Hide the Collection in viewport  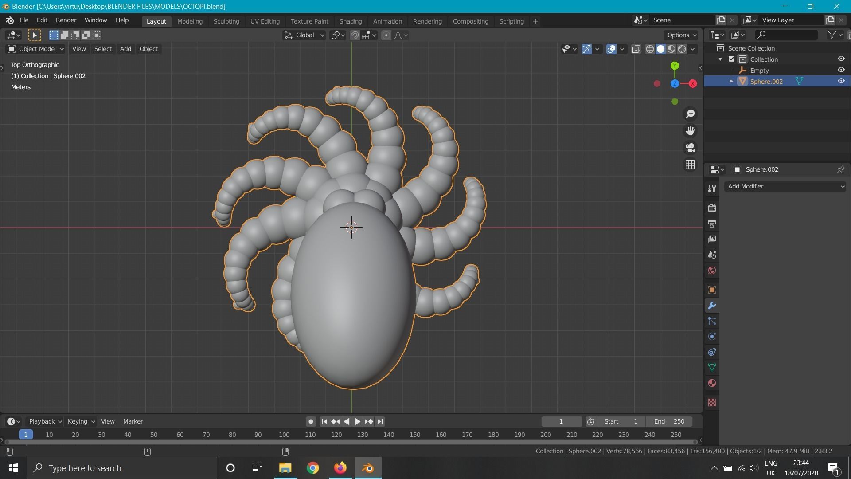click(841, 59)
